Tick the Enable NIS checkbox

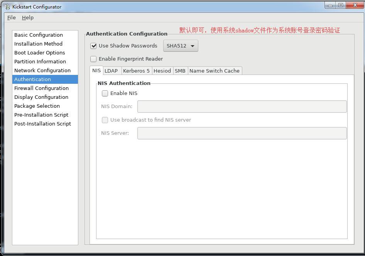[x=105, y=93]
